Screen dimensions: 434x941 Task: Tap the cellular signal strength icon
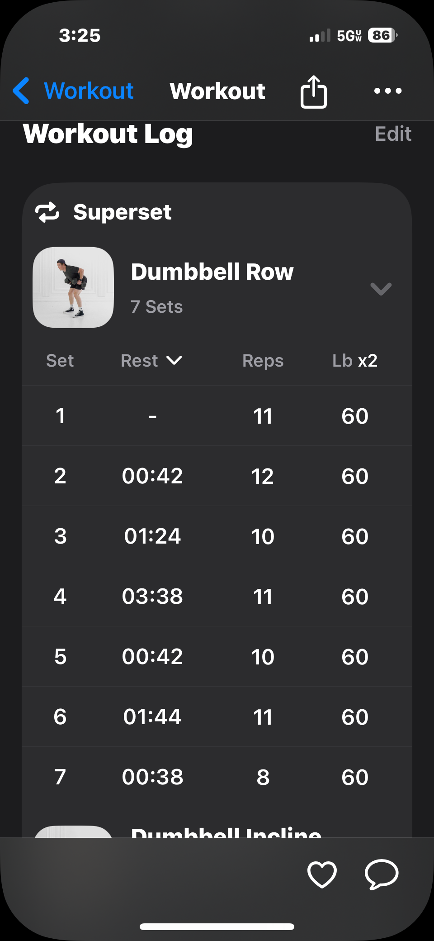pyautogui.click(x=320, y=36)
